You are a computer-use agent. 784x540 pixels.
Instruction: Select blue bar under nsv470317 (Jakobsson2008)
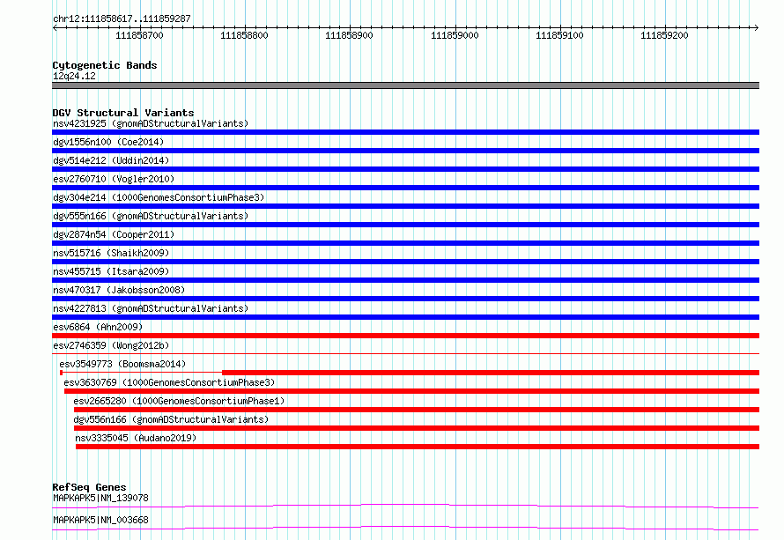click(x=405, y=299)
